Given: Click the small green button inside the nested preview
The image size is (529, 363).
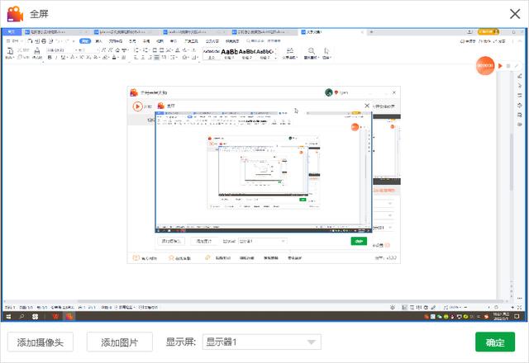Looking at the screenshot, I should click(x=358, y=242).
